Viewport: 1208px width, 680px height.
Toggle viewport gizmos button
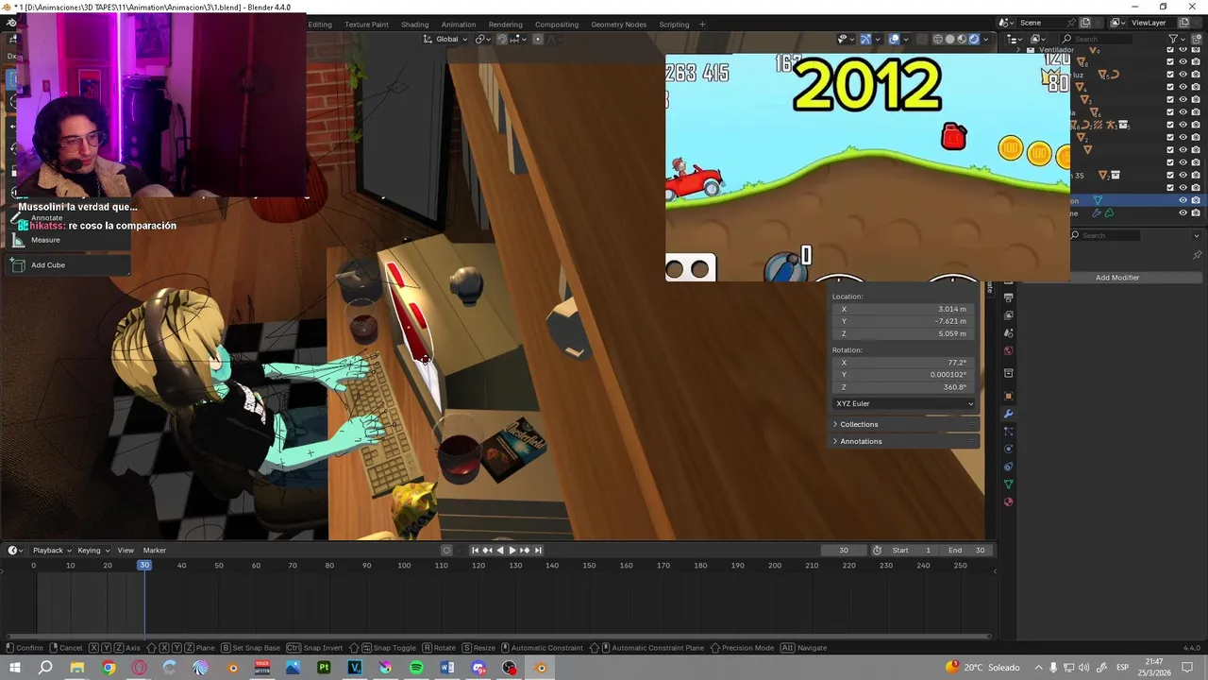(x=865, y=40)
